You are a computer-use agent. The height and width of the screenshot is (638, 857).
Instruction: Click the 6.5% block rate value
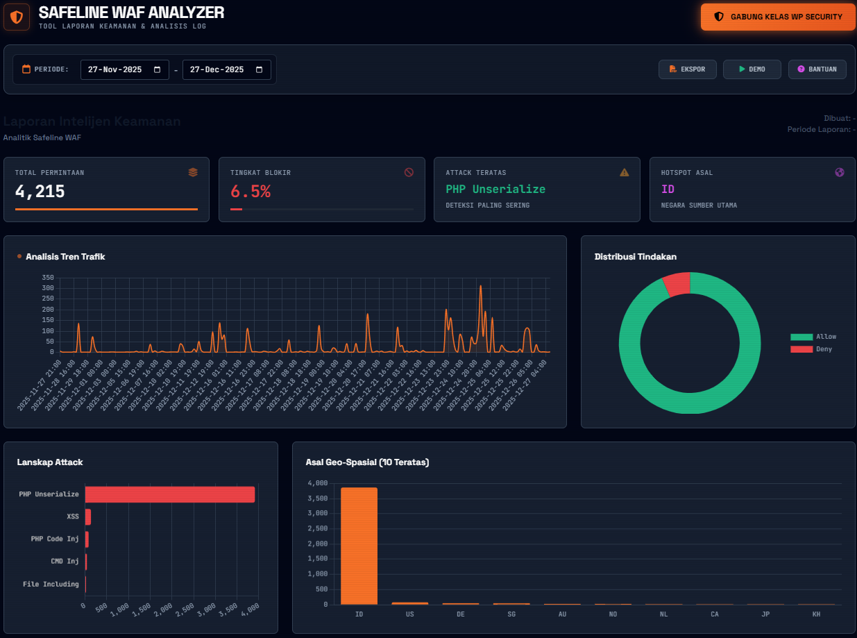(x=251, y=192)
